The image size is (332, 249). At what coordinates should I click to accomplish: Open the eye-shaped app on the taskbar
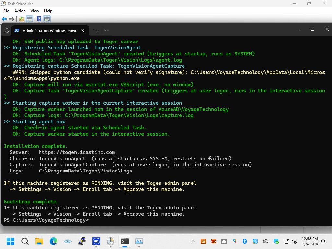click(x=68, y=241)
